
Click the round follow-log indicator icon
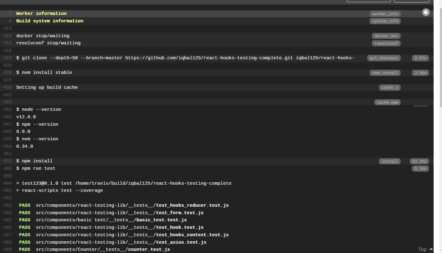click(426, 12)
